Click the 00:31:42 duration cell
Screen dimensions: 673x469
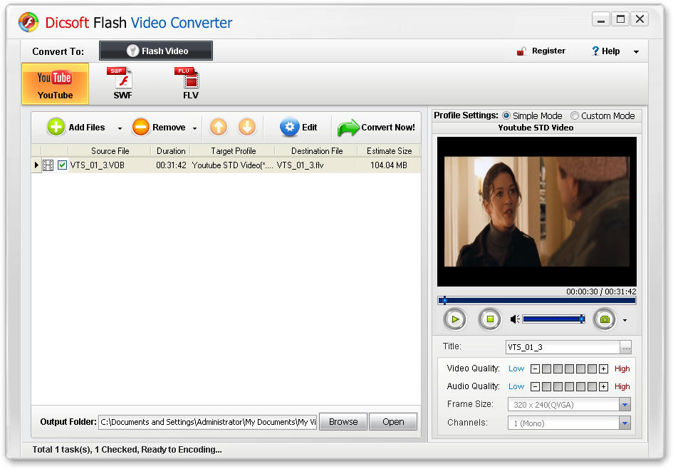point(171,165)
